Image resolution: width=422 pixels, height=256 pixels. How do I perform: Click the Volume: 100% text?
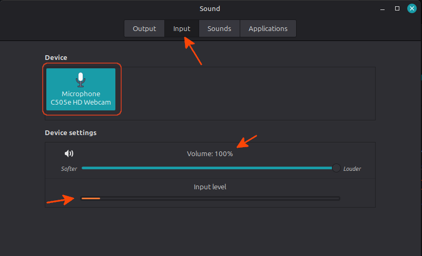210,154
